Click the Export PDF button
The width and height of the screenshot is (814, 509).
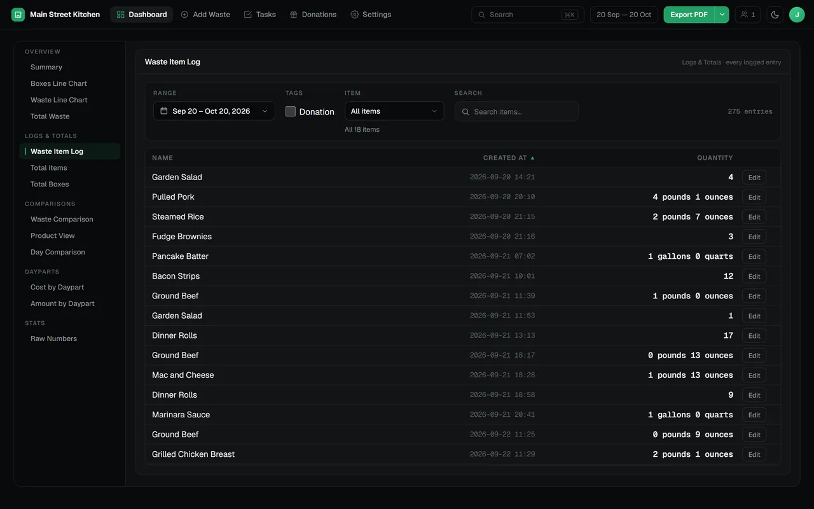[689, 15]
